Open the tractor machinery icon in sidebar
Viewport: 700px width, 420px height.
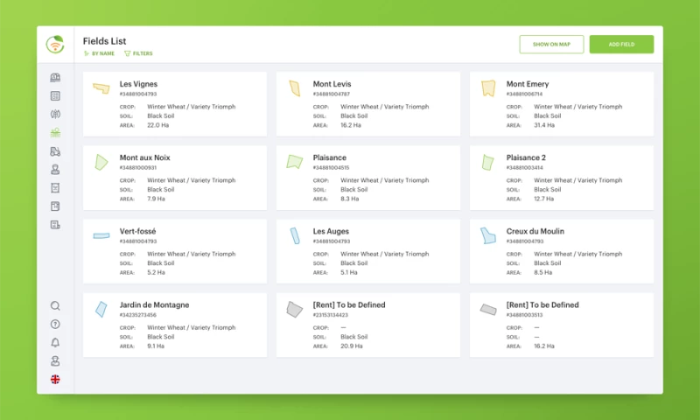(x=55, y=151)
